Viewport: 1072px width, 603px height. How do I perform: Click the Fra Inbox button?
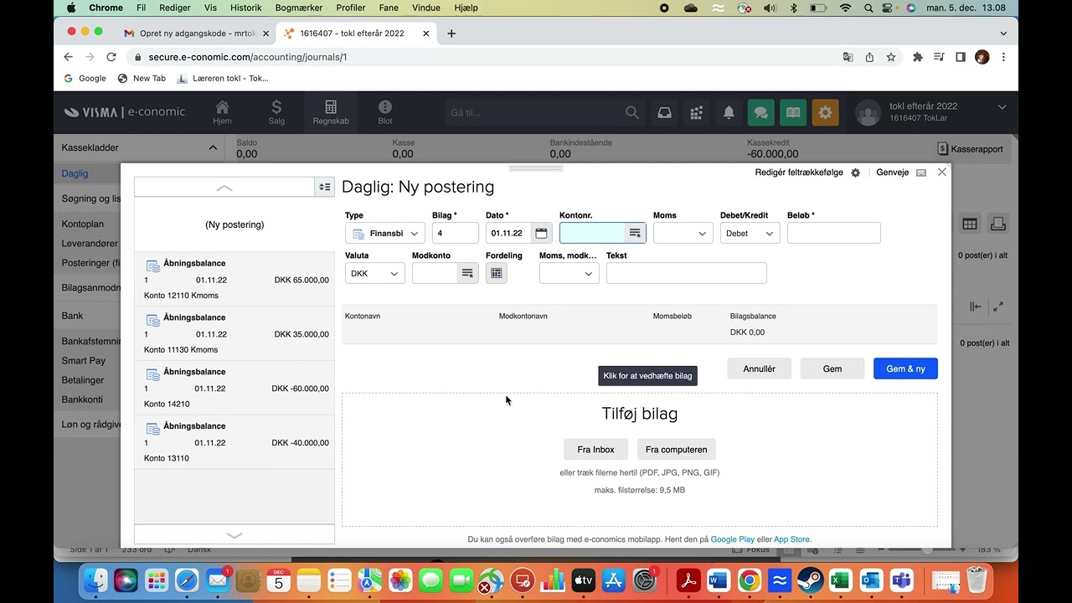[x=595, y=450]
